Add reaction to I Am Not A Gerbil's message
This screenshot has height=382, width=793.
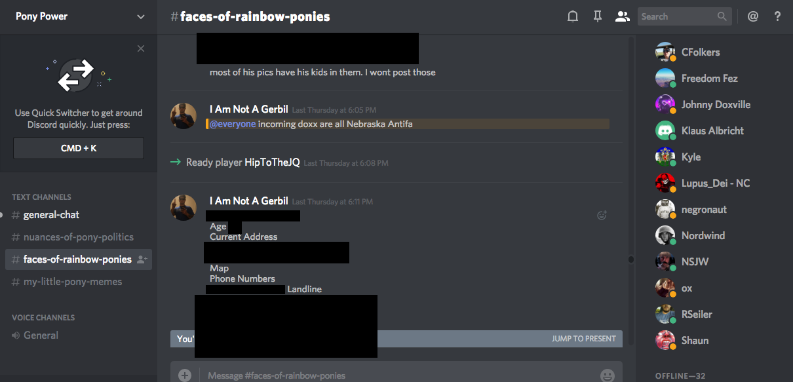point(602,215)
